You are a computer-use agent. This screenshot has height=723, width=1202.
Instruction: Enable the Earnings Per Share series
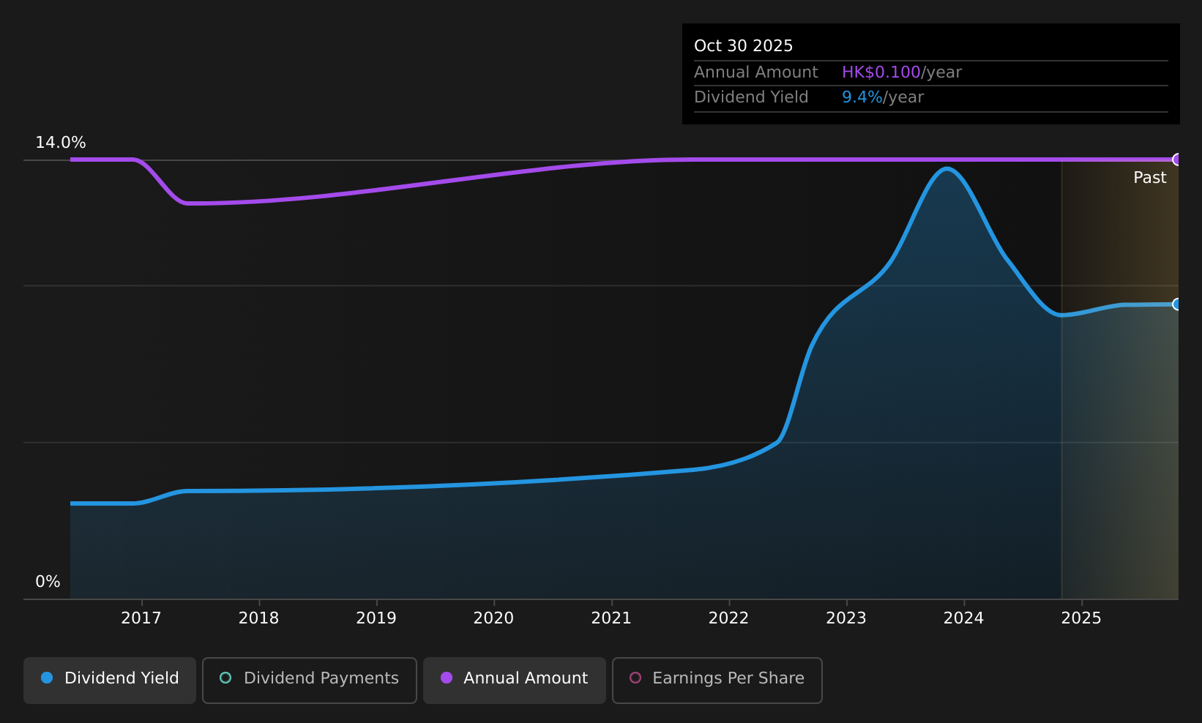pos(717,680)
